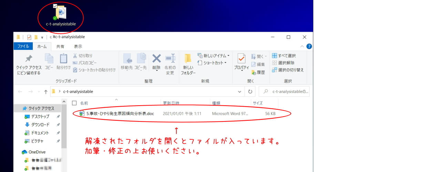
Task: Switch to the 共有 ribbon tab
Action: point(60,46)
